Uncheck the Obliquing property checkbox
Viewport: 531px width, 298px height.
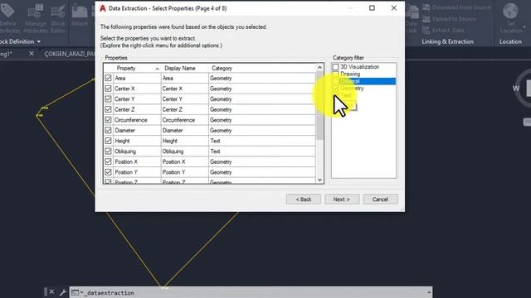tap(108, 151)
